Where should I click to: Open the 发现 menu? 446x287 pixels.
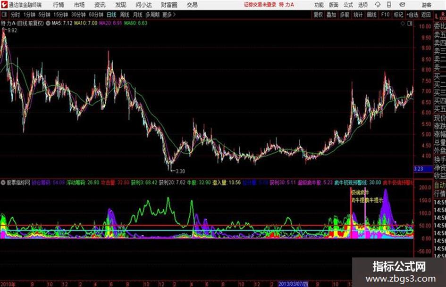point(121,5)
